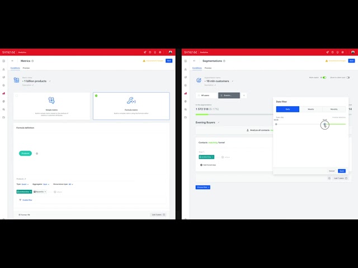Select the Evenin... segment tab
358x268 pixels.
229,95
